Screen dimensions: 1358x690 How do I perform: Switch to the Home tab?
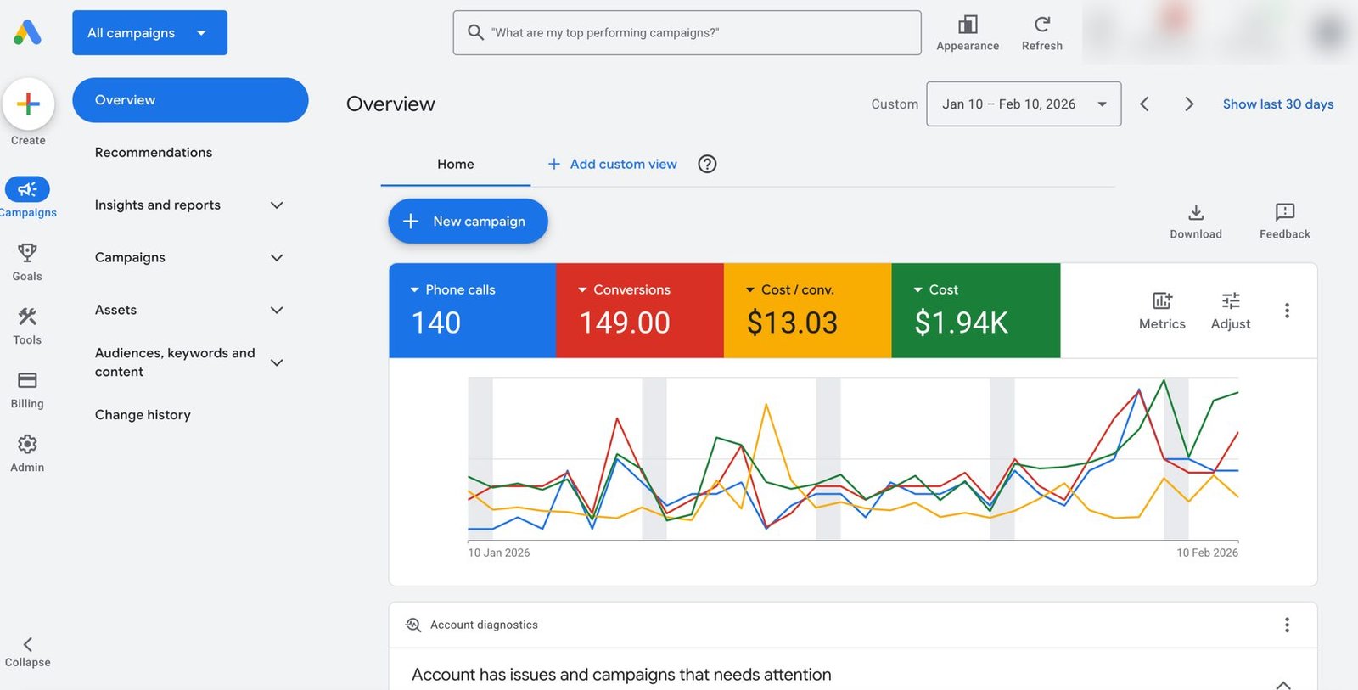456,164
